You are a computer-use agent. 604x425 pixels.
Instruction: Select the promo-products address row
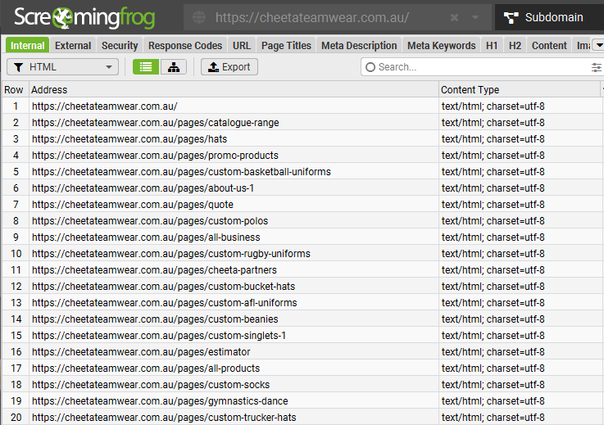click(234, 155)
